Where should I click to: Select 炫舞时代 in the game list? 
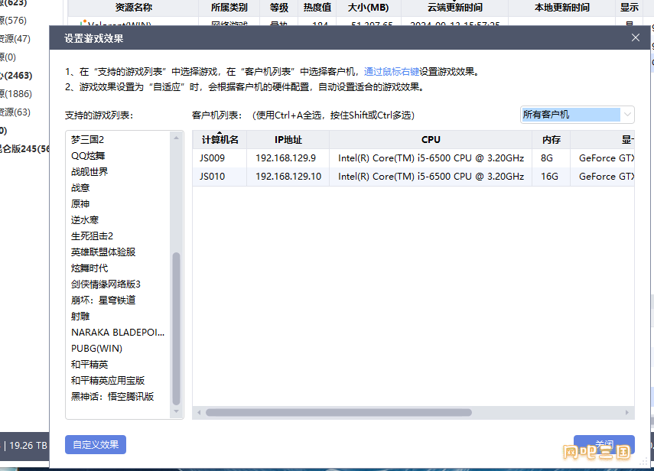89,268
